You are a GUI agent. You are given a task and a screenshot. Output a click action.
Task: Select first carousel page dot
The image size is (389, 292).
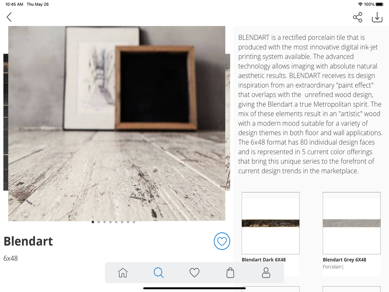coord(93,222)
